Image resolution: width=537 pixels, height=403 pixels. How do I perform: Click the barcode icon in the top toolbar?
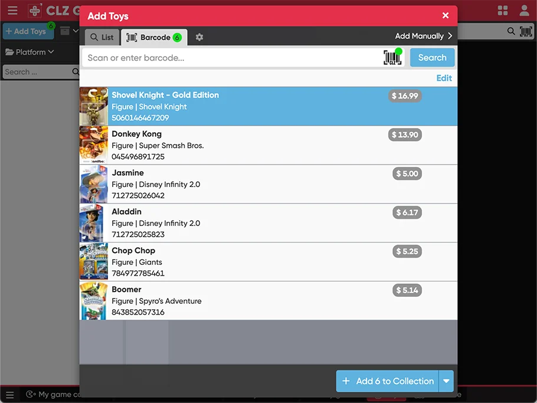(x=526, y=31)
